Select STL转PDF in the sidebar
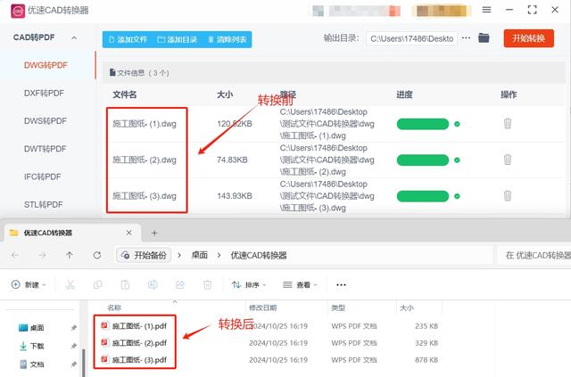 pyautogui.click(x=44, y=204)
